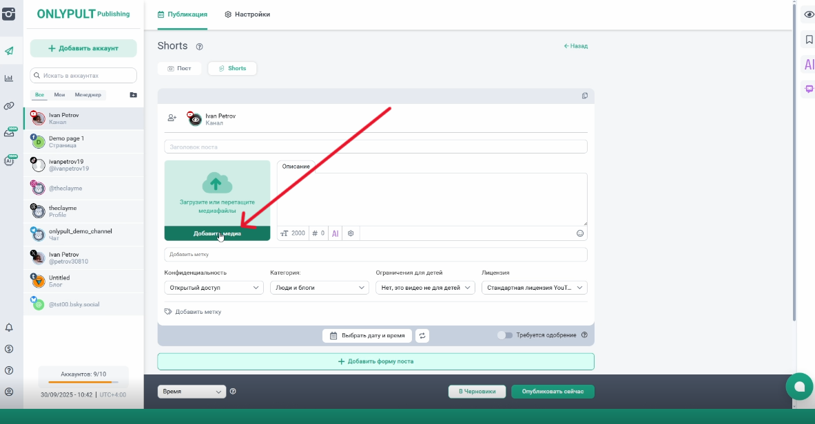Expand the 'Конфиденциальность' dropdown
This screenshot has height=424, width=815.
pyautogui.click(x=214, y=288)
